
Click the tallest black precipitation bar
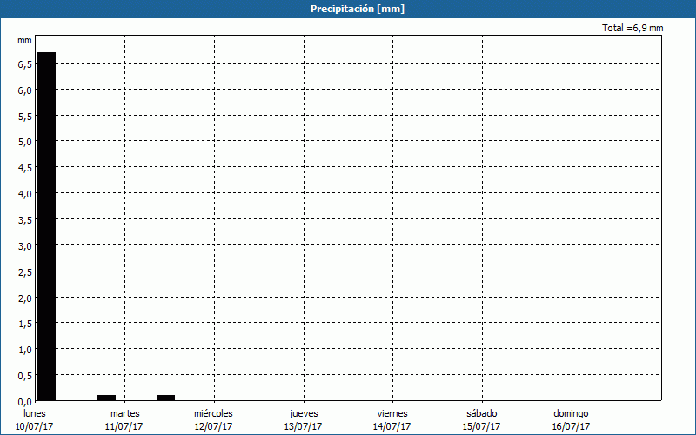pos(46,226)
